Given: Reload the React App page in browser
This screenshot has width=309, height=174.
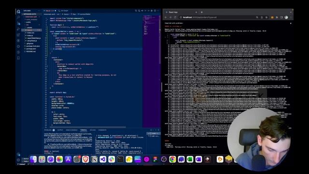Looking at the screenshot, I should pos(175,17).
